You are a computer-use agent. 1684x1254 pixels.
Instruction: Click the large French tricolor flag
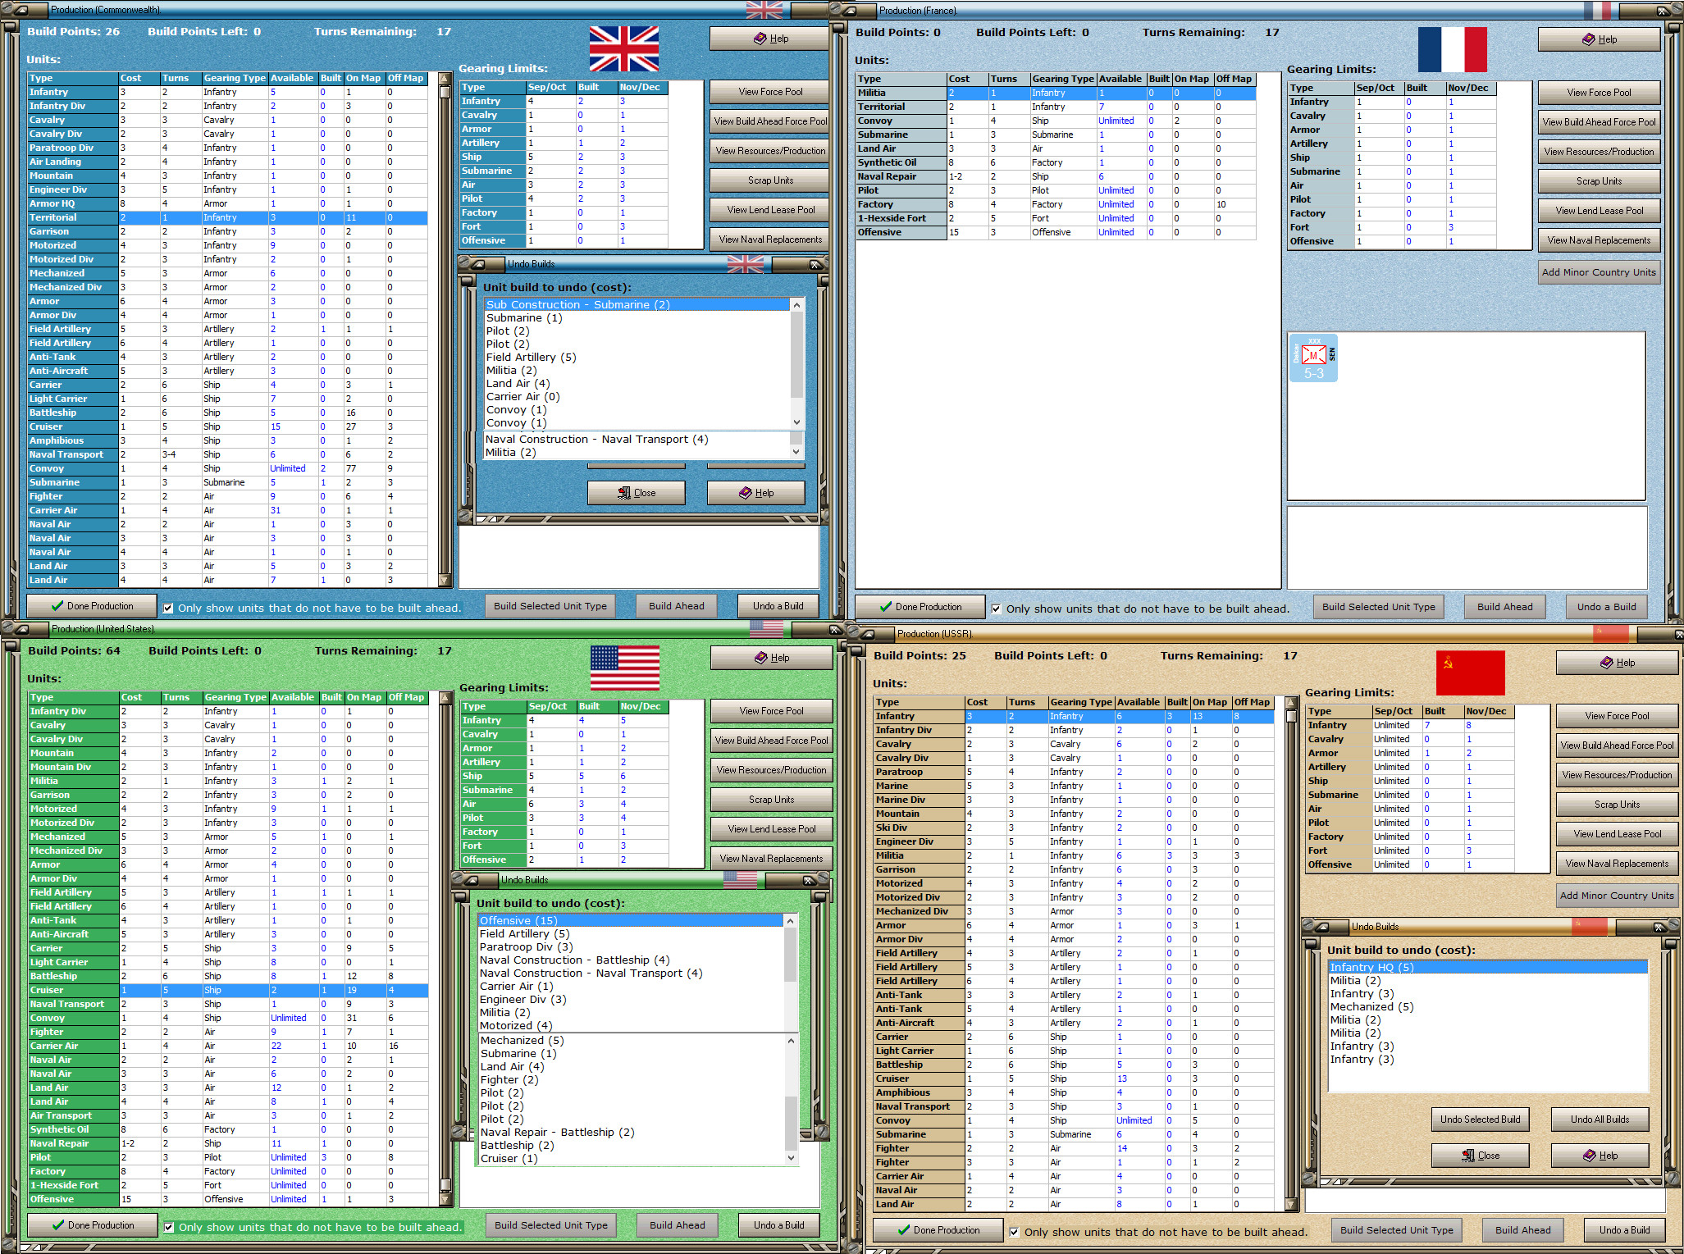(1452, 49)
